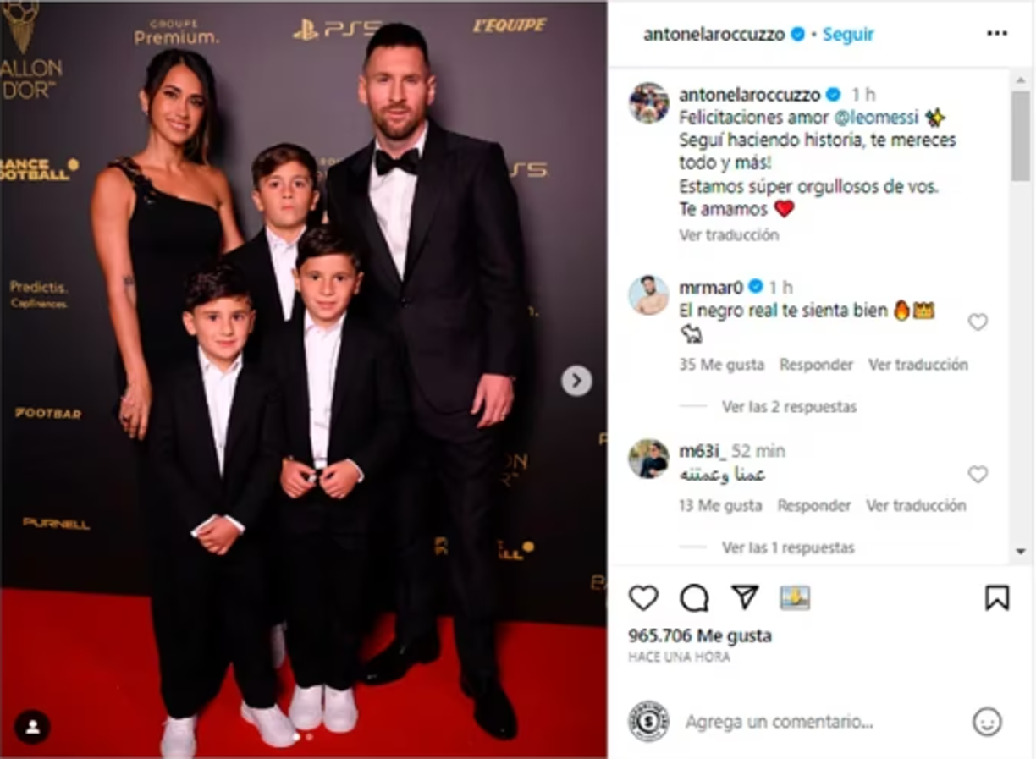Translate the caption via Ver traducción
The height and width of the screenshot is (759, 1036).
click(729, 235)
